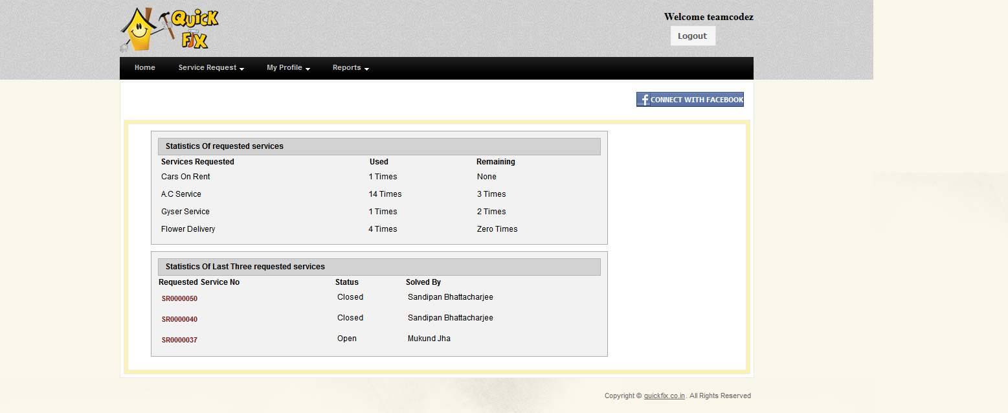Click the '4 Times' used value
This screenshot has height=413, width=1008.
pyautogui.click(x=383, y=229)
